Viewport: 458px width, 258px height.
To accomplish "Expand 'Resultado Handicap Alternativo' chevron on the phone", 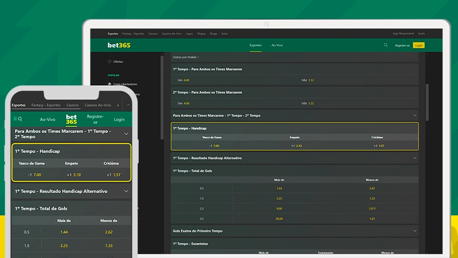I will coord(126,191).
